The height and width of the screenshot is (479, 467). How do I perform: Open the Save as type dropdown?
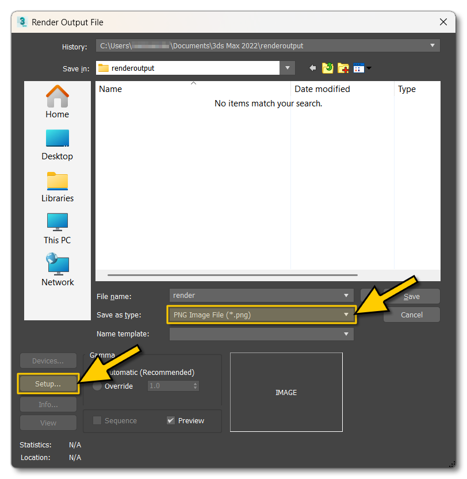click(346, 315)
